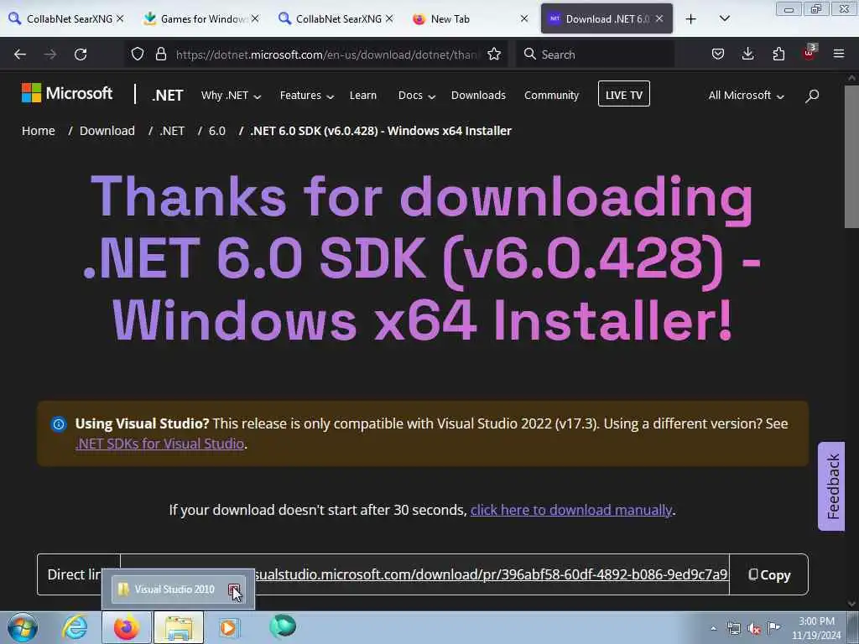
Task: Close the Games for Windows tab
Action: tap(255, 18)
